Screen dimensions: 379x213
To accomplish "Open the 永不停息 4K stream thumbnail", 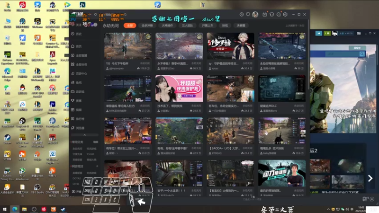I will (x=179, y=46).
